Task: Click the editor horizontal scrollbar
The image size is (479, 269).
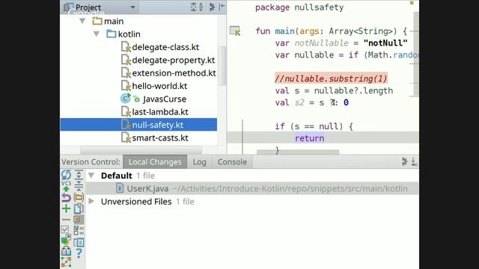Action: pyautogui.click(x=298, y=152)
